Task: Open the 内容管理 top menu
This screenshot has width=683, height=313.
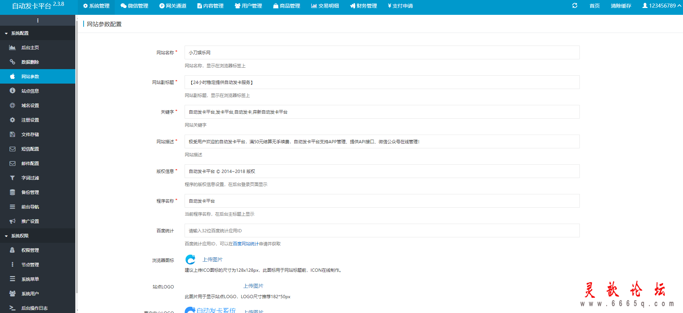Action: 210,6
